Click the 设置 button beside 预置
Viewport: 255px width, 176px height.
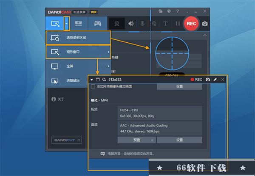[179, 140]
